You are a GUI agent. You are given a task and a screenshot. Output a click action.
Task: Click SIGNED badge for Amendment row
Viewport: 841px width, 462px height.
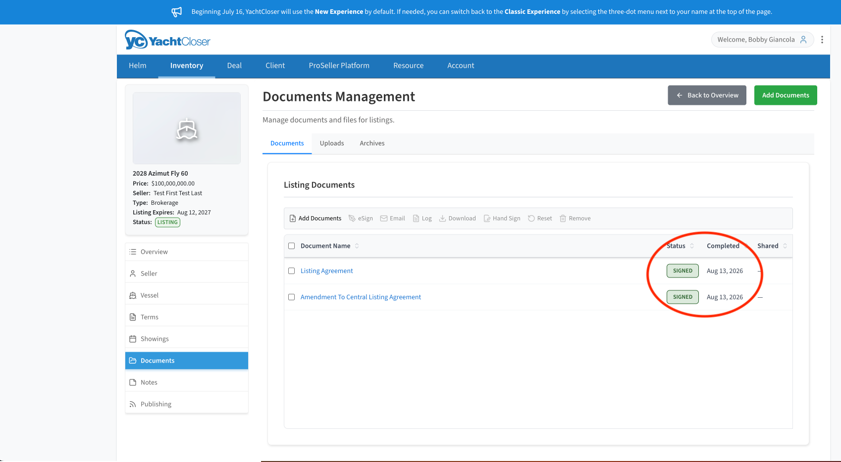pyautogui.click(x=683, y=297)
